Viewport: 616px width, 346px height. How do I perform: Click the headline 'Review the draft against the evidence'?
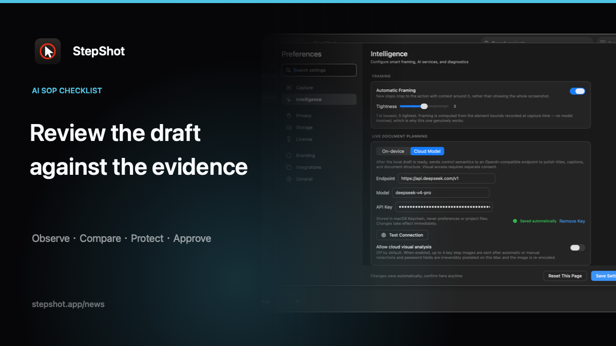[139, 150]
